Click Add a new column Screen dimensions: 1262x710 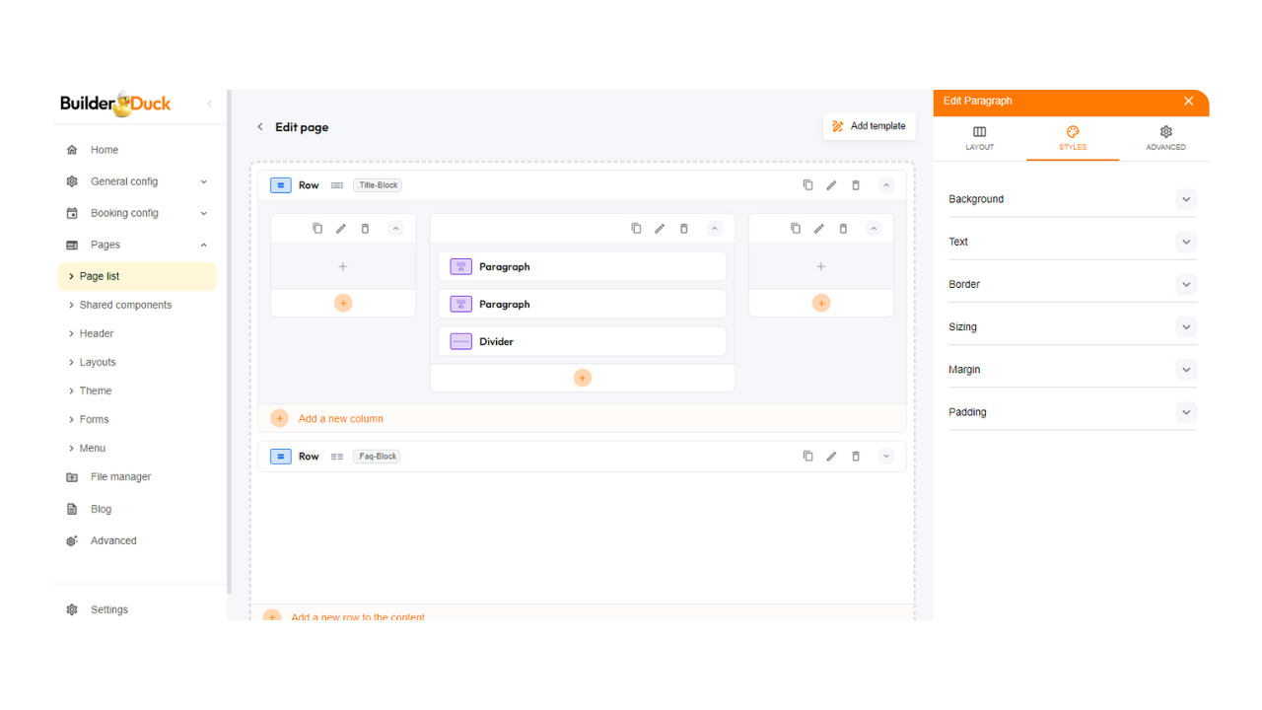[340, 419]
